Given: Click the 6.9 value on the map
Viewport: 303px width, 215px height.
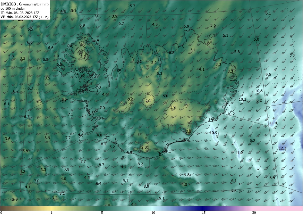Looking at the screenshot, I should coord(82,25).
